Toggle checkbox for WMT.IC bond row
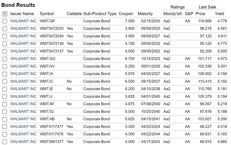This screenshot has height=145, width=231. pyautogui.click(x=5, y=81)
